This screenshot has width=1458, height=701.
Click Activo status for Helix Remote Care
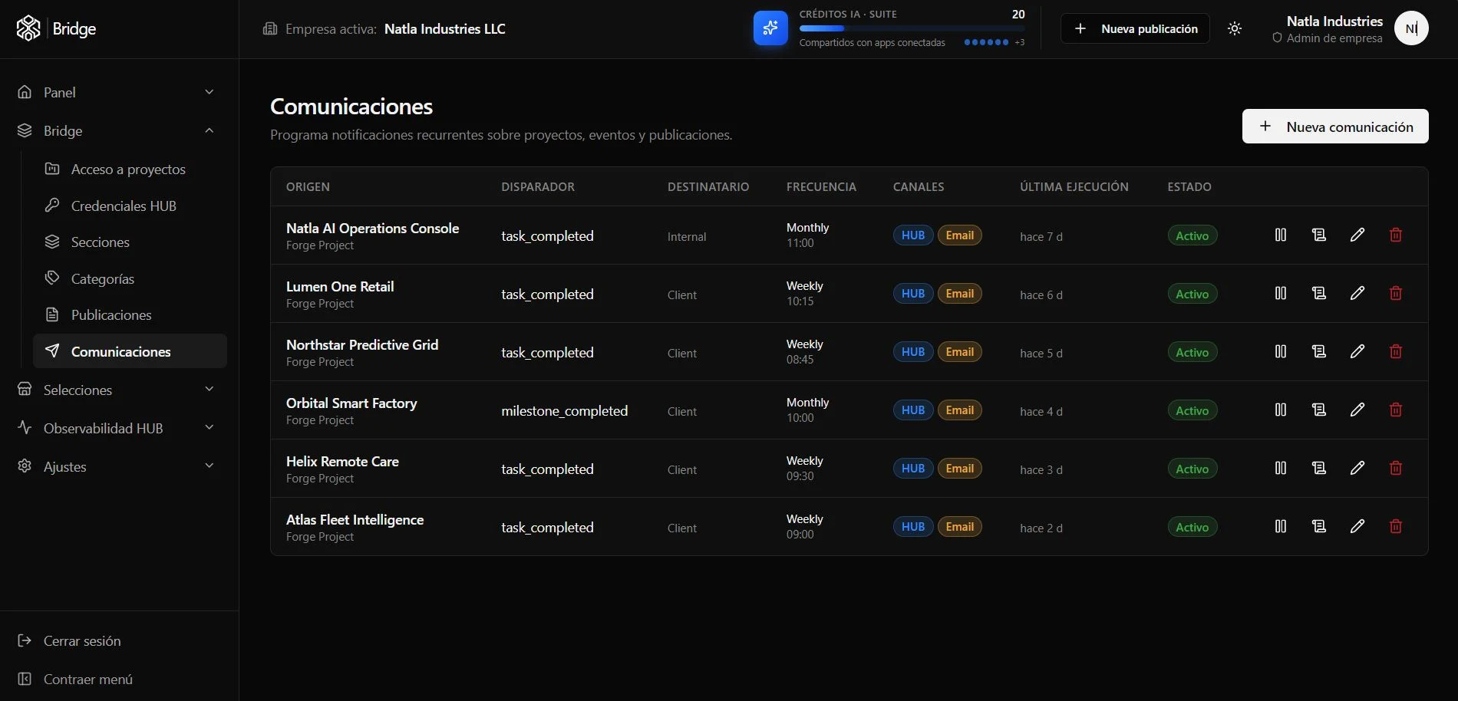pos(1192,469)
